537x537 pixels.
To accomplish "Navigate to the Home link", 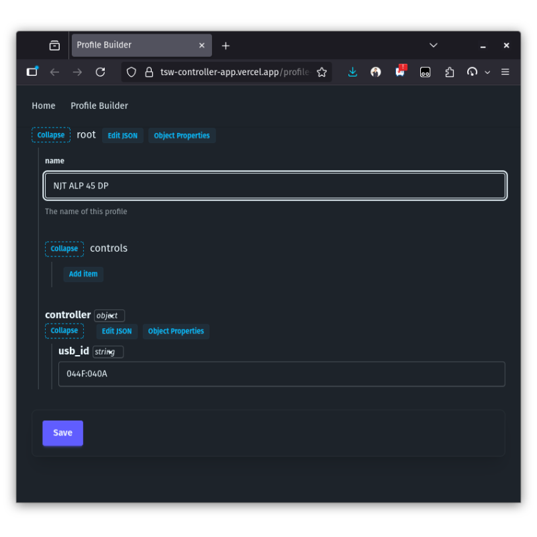I will 44,106.
